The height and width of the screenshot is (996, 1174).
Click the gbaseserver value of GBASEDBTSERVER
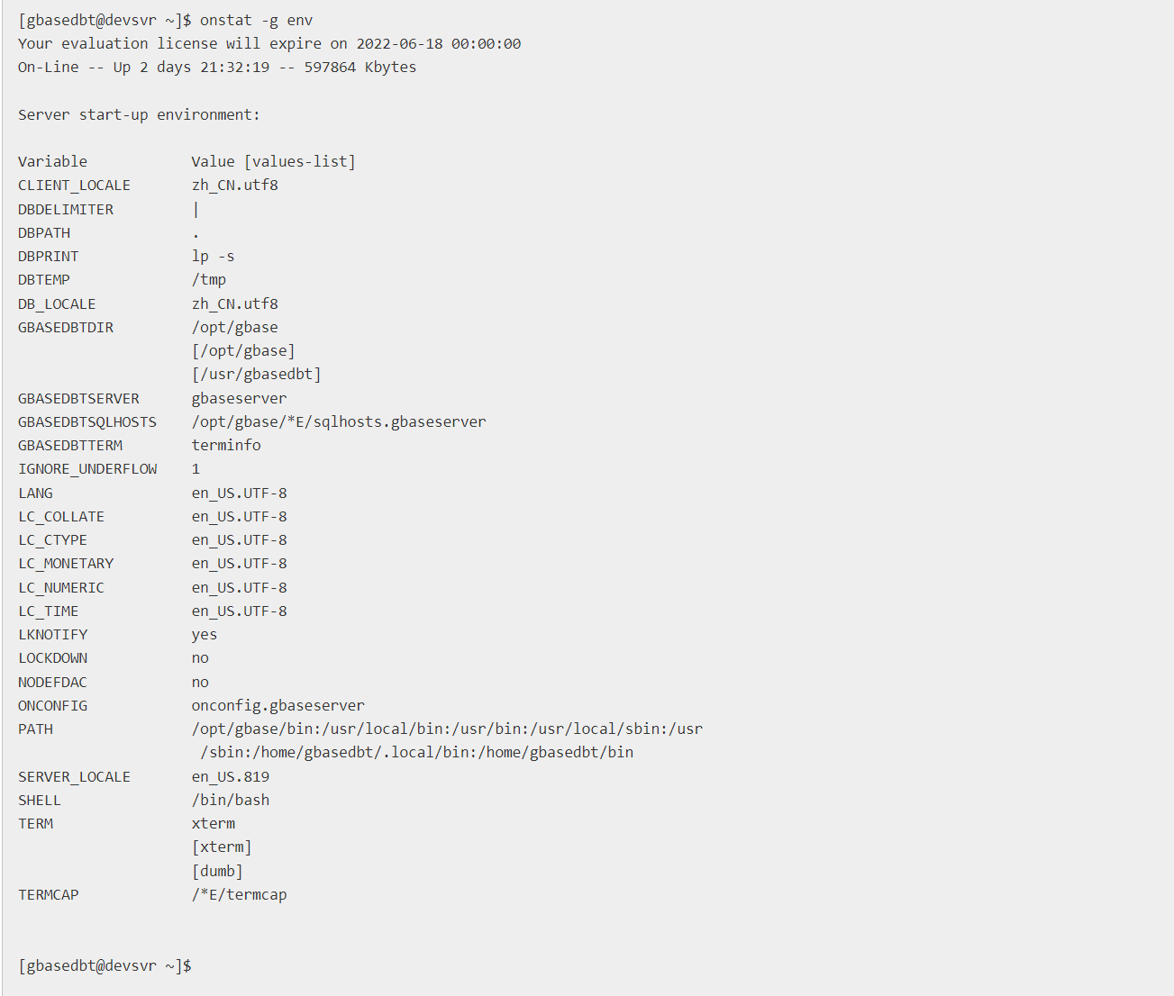(x=239, y=398)
